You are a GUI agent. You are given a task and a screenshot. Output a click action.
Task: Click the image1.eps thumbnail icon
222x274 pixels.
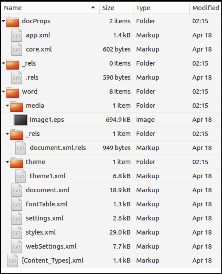click(21, 120)
